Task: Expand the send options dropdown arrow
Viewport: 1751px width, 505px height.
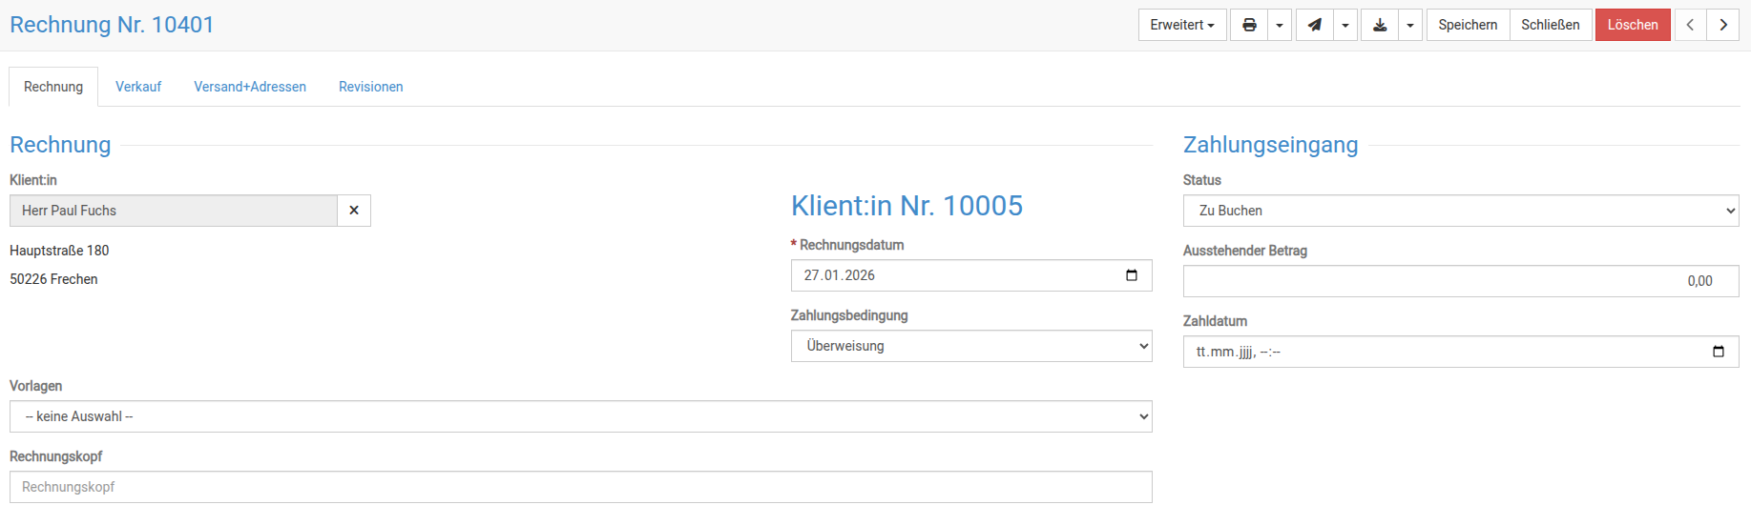Action: (1345, 25)
